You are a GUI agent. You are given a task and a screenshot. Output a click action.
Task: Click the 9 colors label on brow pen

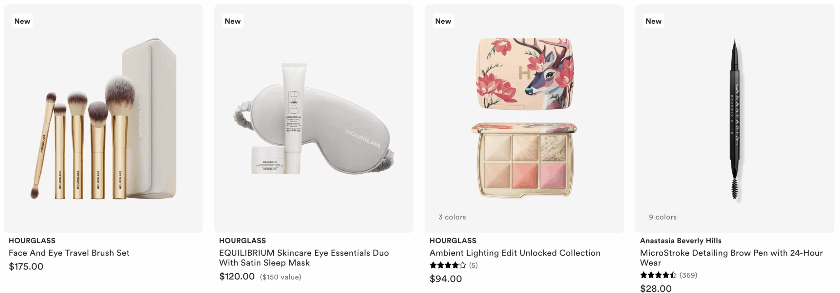tap(662, 217)
